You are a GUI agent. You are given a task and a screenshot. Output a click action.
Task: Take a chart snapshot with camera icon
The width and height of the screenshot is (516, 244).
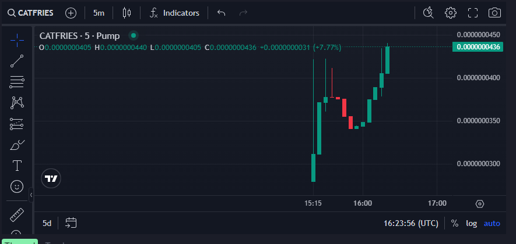(494, 13)
